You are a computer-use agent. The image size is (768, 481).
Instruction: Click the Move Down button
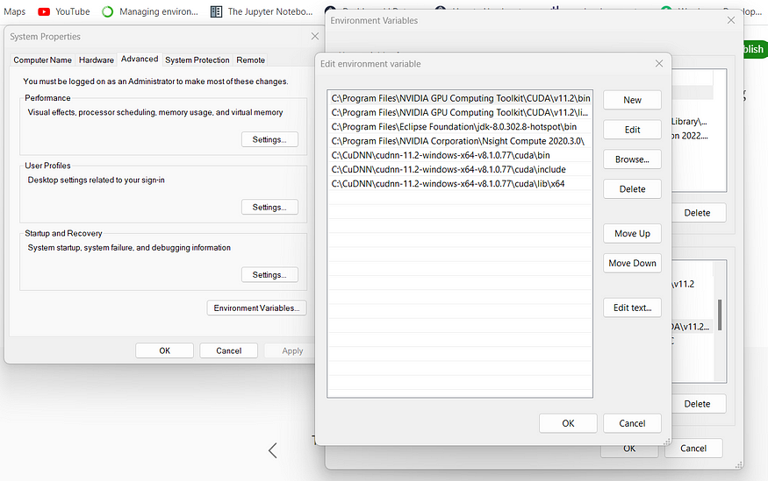pos(632,263)
